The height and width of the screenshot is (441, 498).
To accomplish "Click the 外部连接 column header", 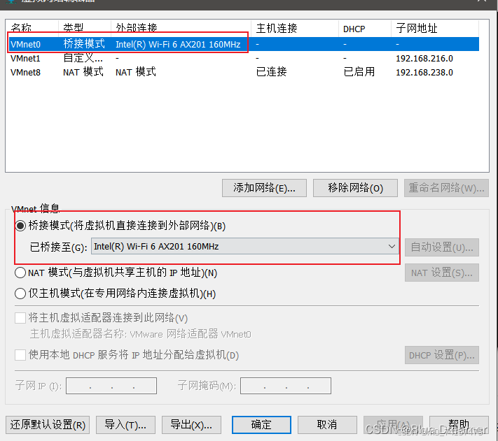I will [181, 28].
